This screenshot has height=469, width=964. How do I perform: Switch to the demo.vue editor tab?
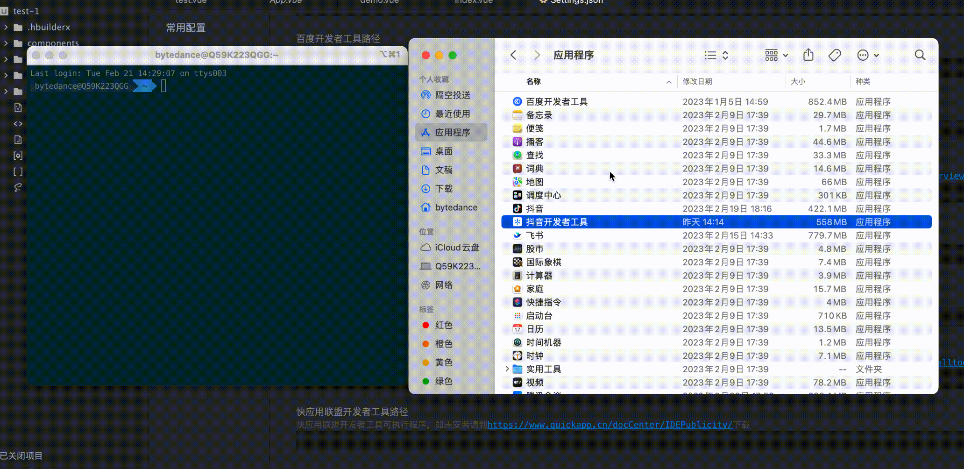[x=379, y=2]
